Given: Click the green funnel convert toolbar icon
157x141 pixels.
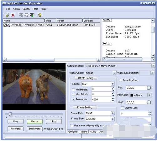Looking at the screenshot, I should pos(32,15).
